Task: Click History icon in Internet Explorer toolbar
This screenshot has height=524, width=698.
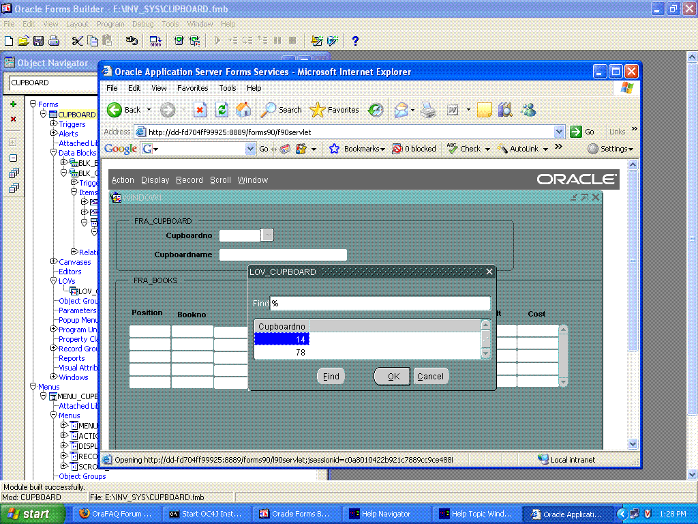Action: [376, 110]
